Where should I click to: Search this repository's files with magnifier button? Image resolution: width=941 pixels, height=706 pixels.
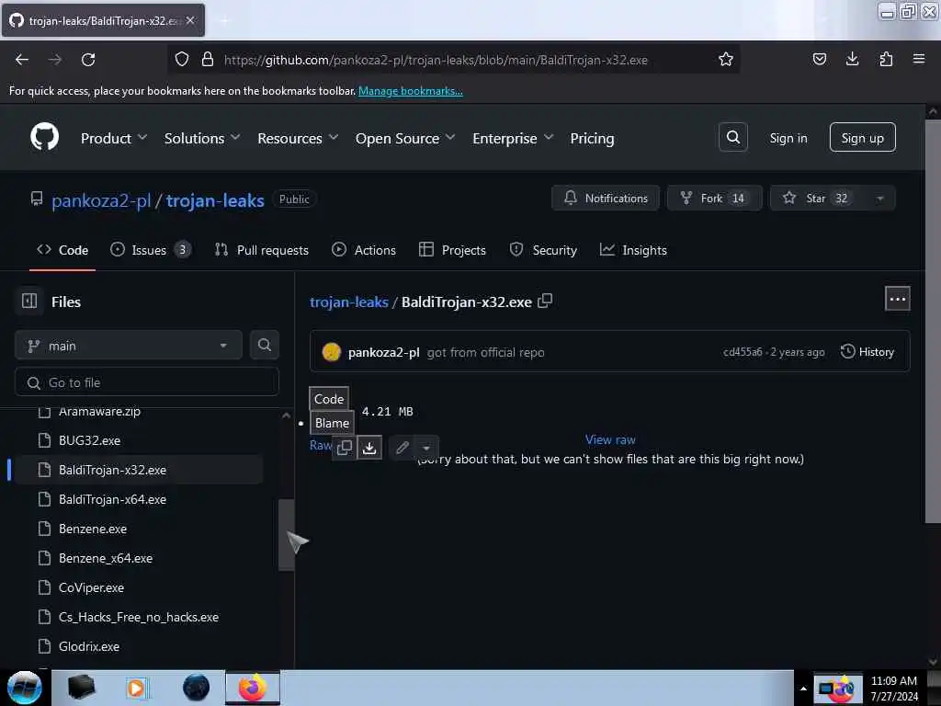[264, 346]
